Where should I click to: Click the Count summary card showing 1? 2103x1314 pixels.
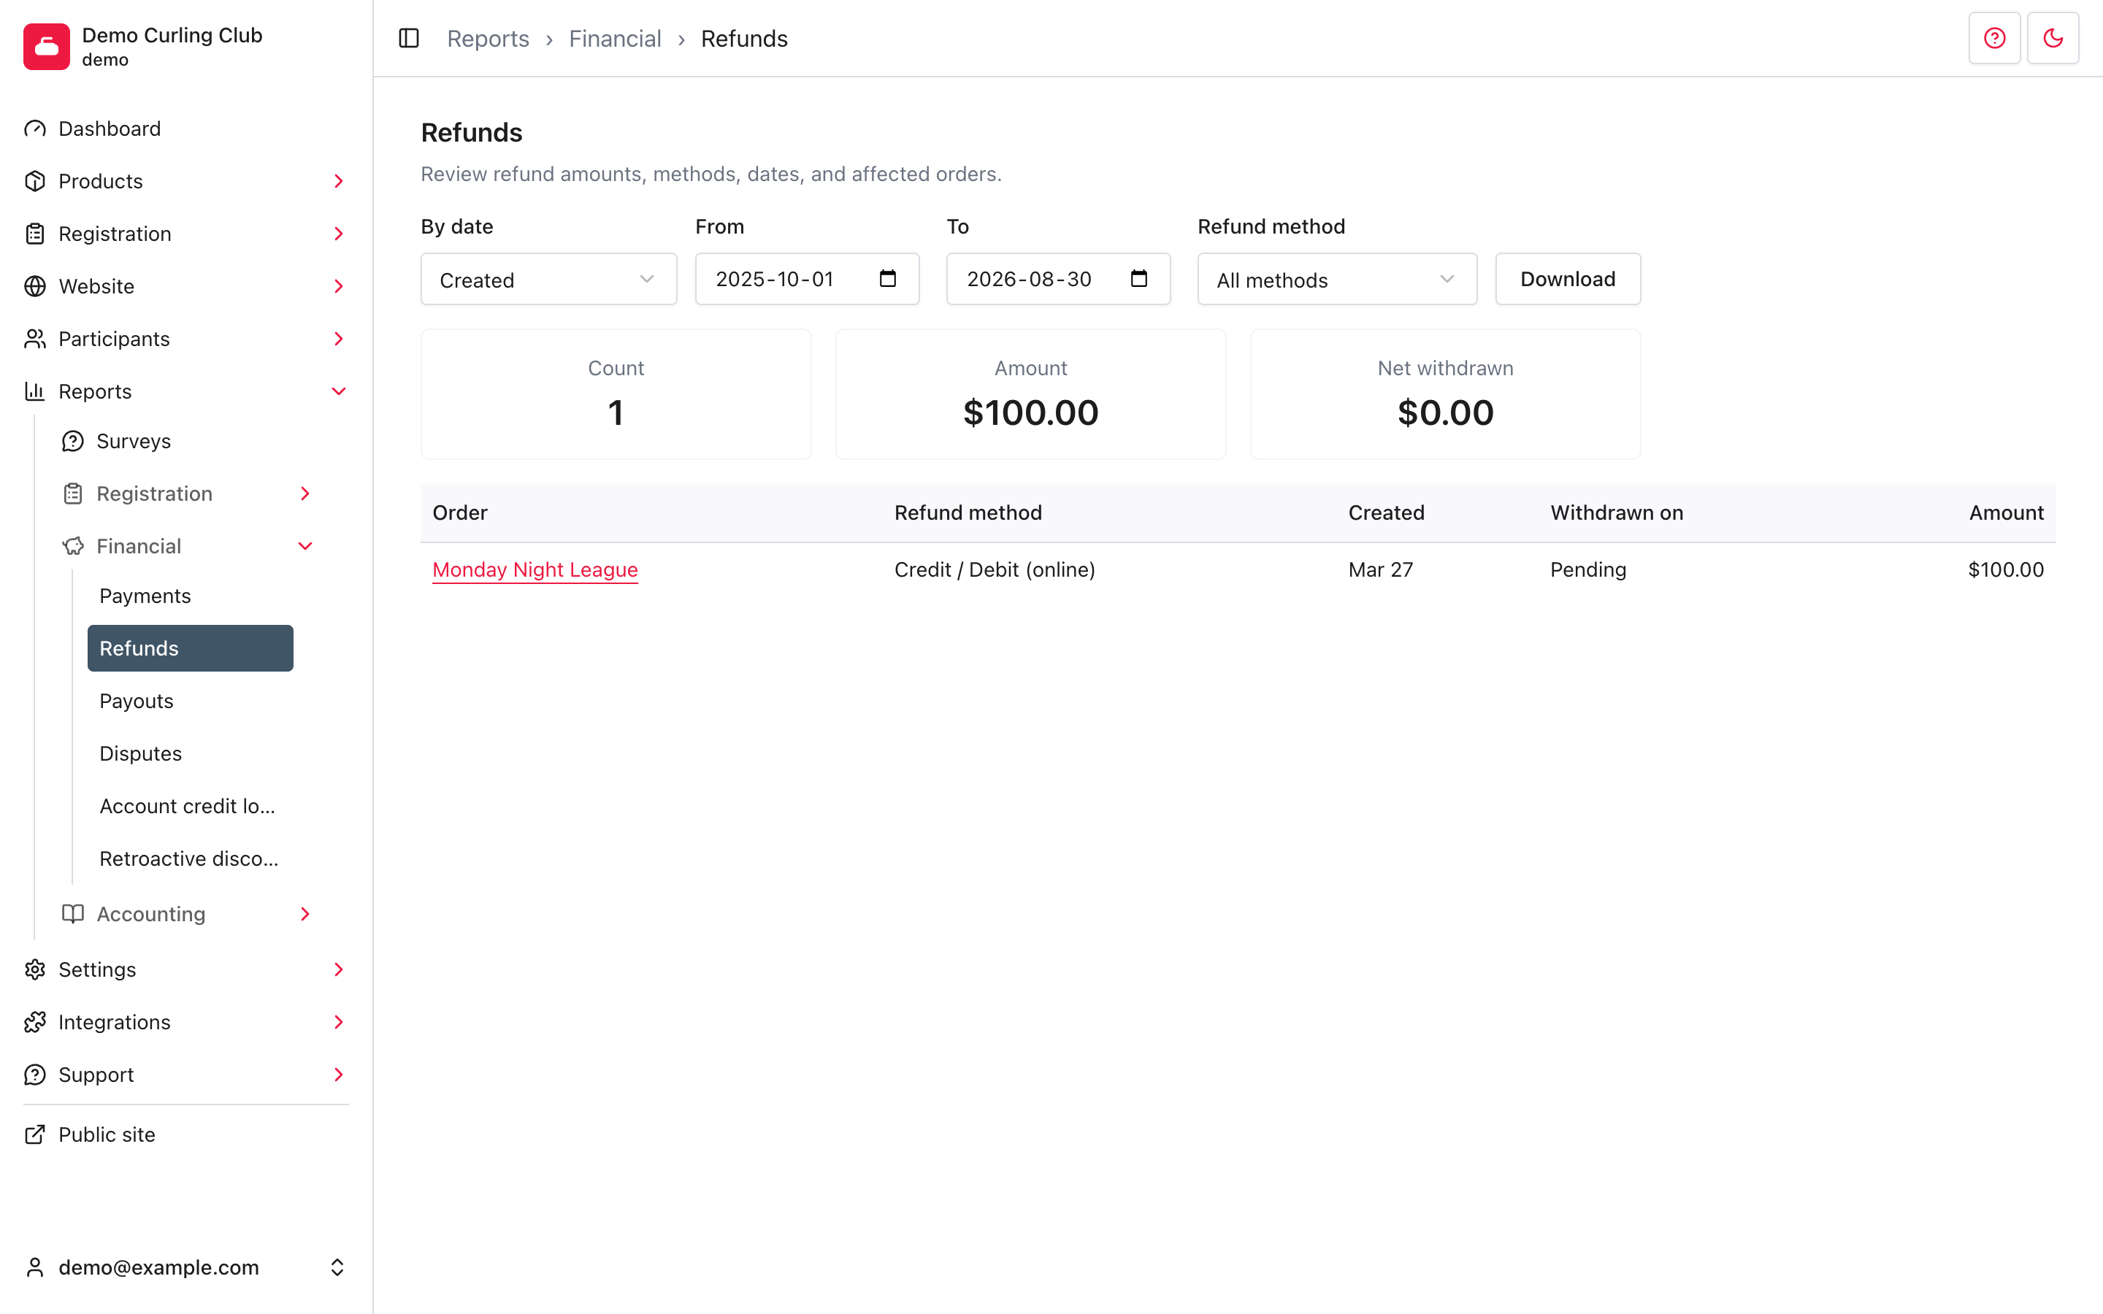[616, 393]
